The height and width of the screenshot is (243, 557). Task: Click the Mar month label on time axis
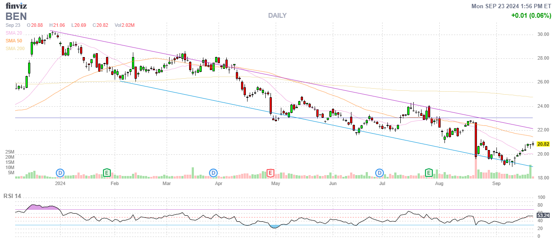click(167, 184)
